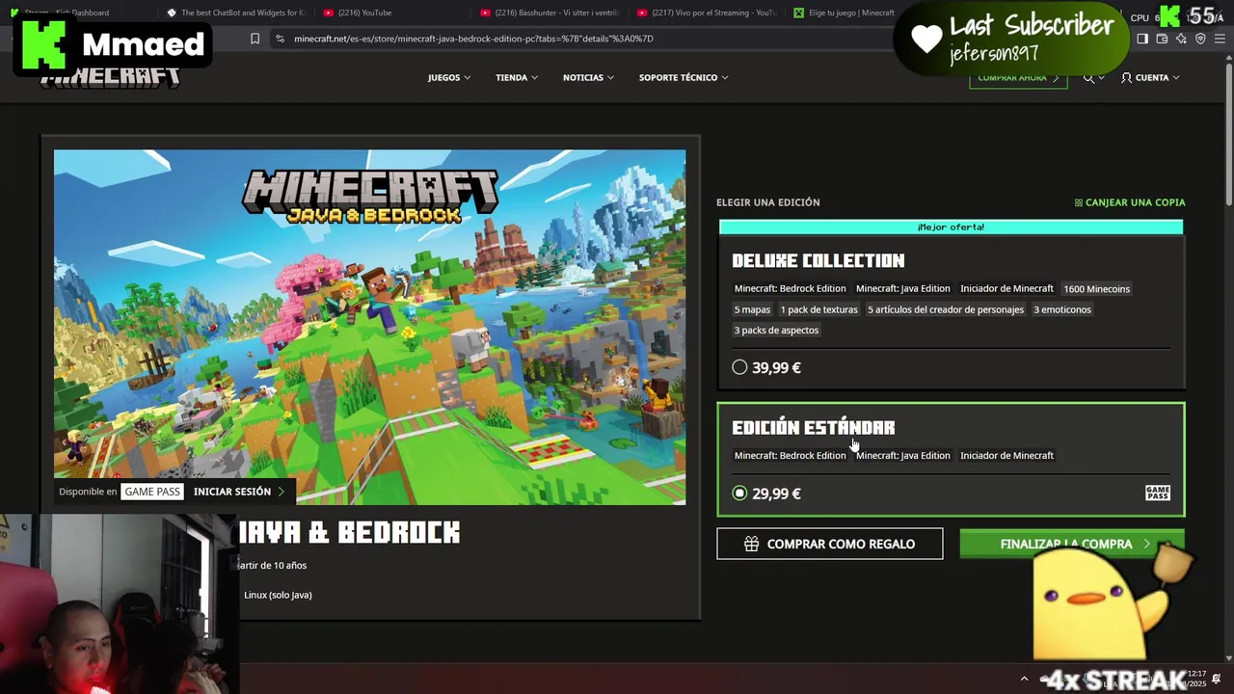Click 1600 Minecoins tag in Deluxe Collection
Viewport: 1234px width, 694px height.
(1096, 288)
